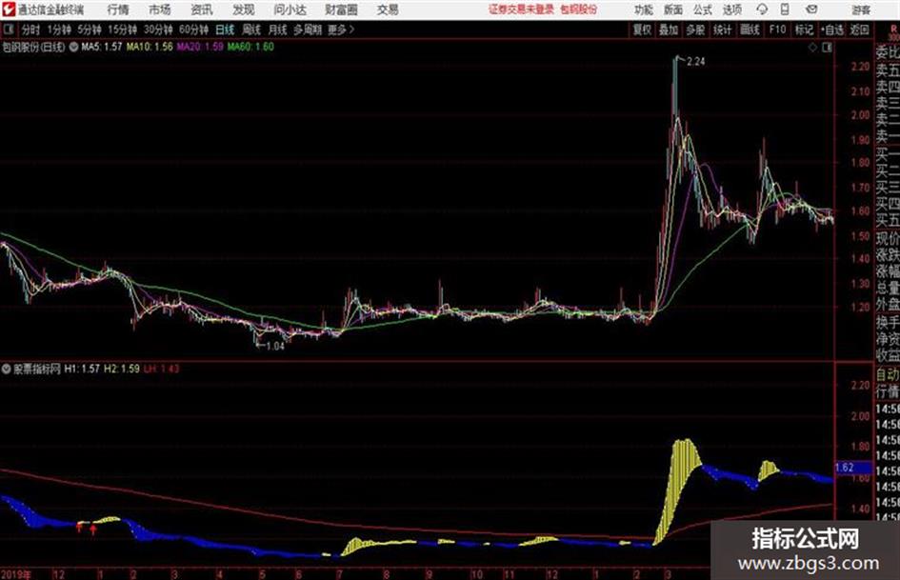
Task: Open the headset customer service icon
Action: (762, 10)
